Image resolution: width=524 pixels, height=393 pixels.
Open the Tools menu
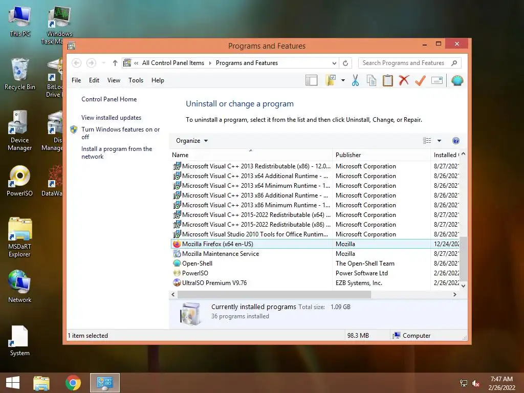[136, 80]
